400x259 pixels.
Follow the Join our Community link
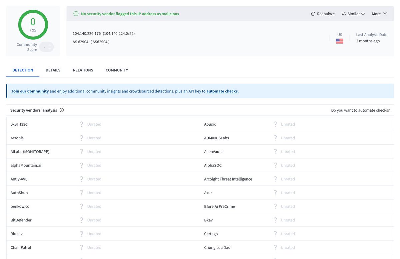(30, 91)
